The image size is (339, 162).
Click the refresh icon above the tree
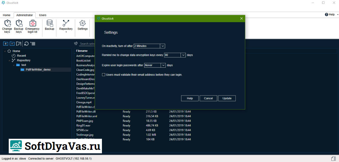tap(27, 44)
